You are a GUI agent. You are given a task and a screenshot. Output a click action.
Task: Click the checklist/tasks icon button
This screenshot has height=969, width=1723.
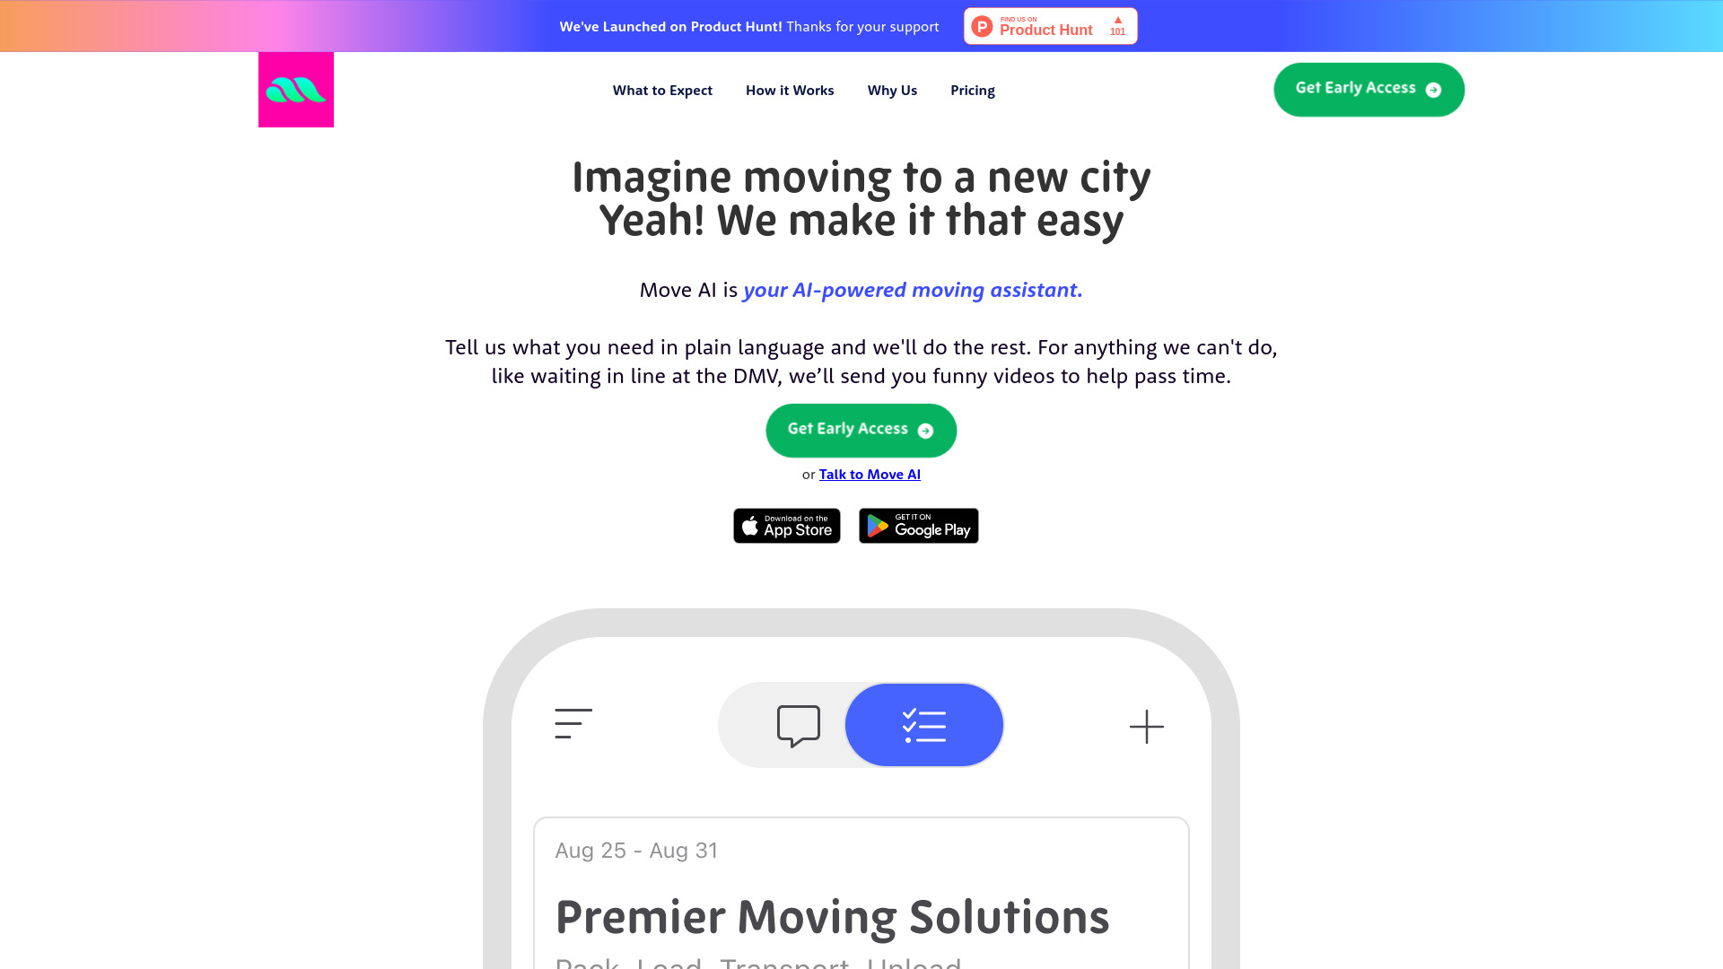click(924, 724)
